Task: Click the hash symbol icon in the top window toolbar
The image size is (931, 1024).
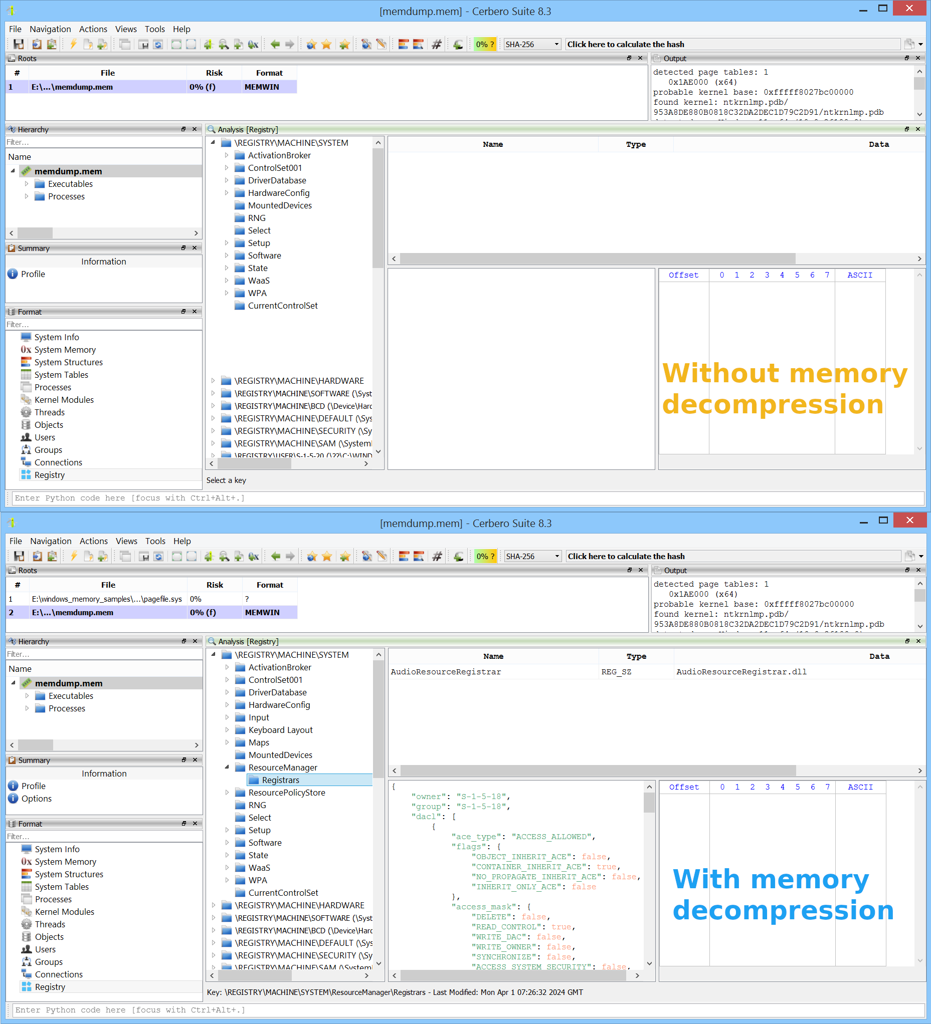Action: (x=437, y=44)
